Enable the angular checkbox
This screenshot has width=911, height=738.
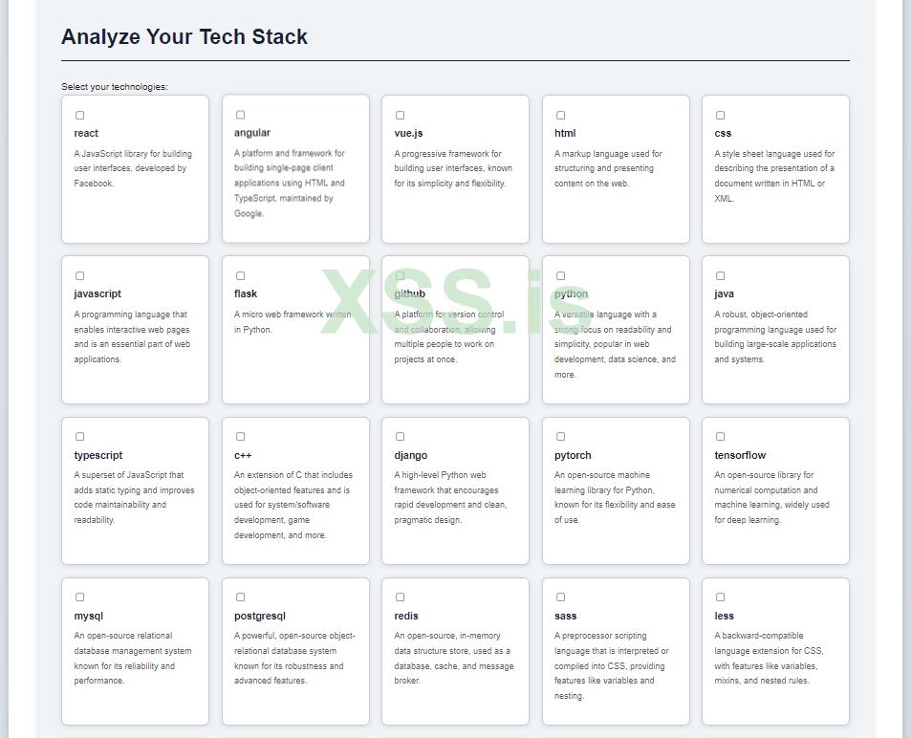(241, 115)
